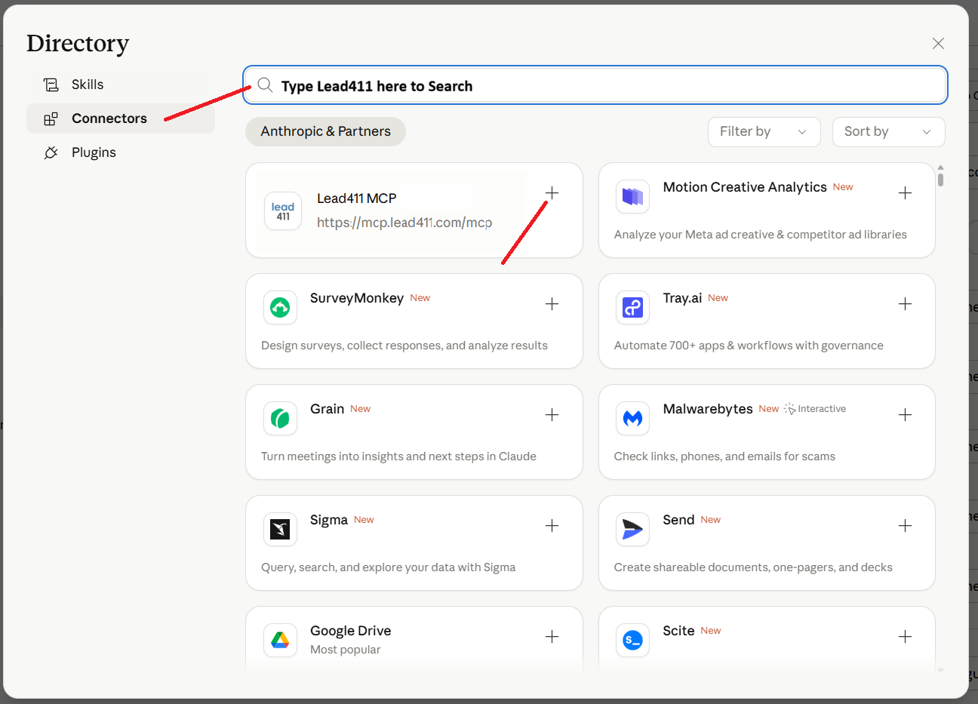Click the connector search field
Screen dimensions: 978x704
point(595,85)
